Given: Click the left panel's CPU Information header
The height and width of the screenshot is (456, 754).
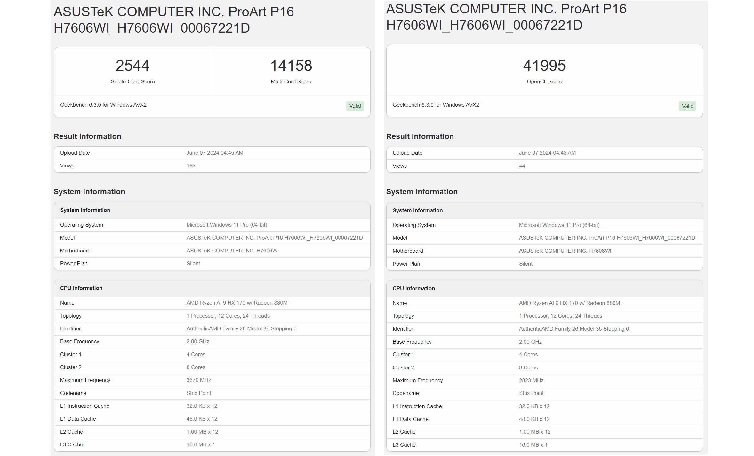Looking at the screenshot, I should (x=81, y=288).
